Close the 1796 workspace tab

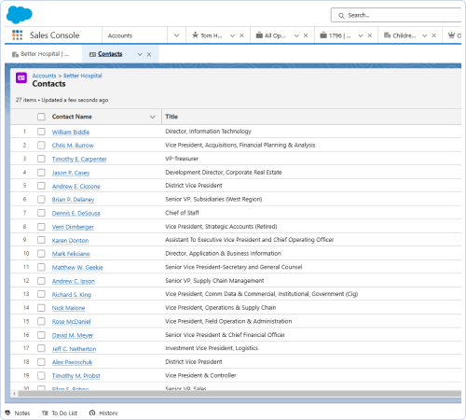pos(370,35)
